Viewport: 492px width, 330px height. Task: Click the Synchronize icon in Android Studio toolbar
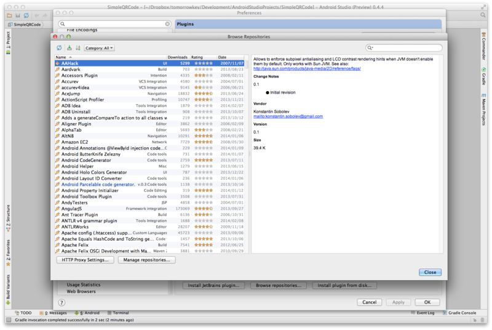click(x=26, y=15)
